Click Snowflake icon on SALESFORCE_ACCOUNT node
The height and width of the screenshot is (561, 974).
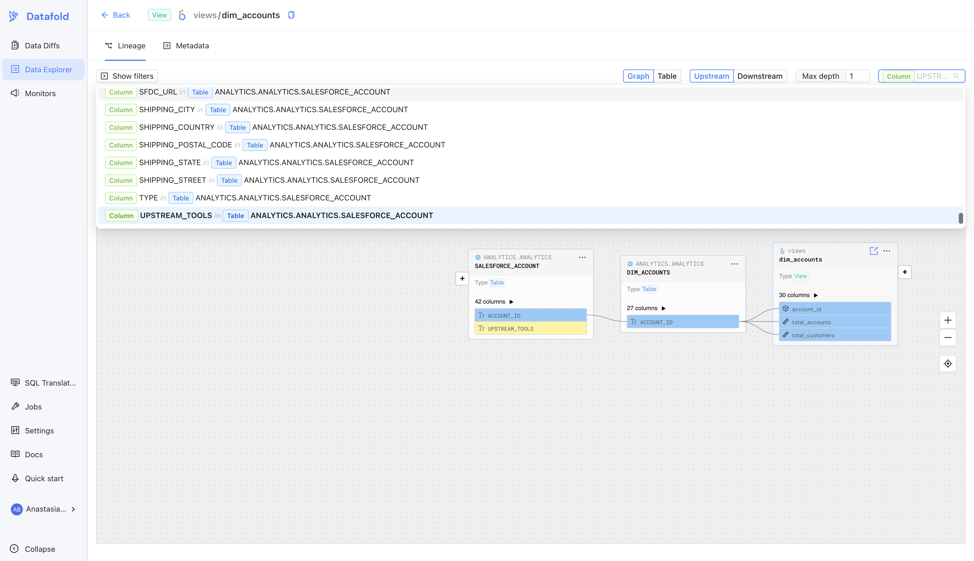click(x=478, y=257)
